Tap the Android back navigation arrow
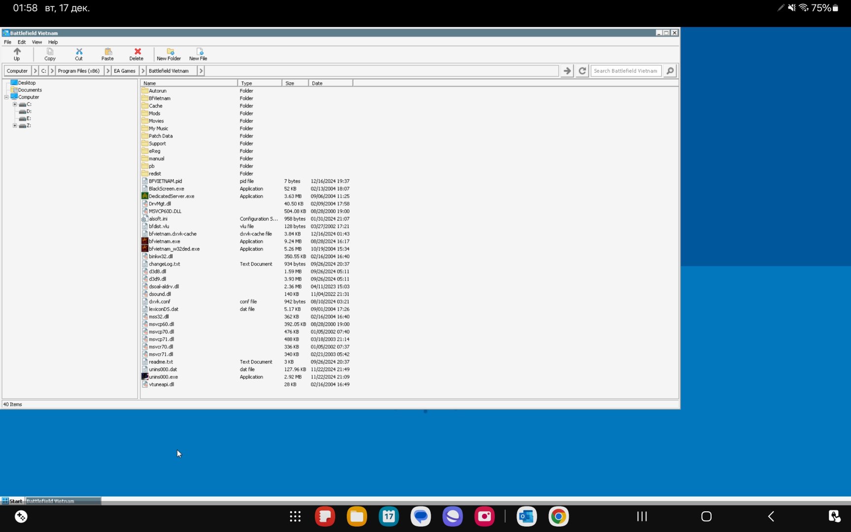This screenshot has height=532, width=851. [771, 516]
